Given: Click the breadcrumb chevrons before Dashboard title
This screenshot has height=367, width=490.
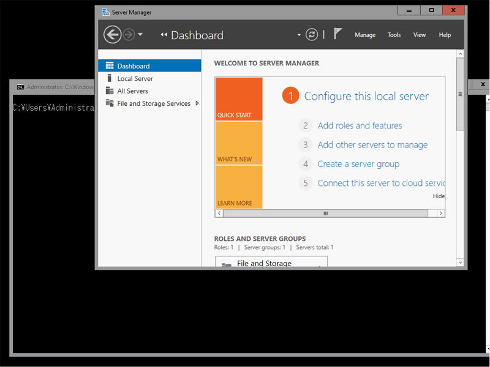Looking at the screenshot, I should point(164,35).
